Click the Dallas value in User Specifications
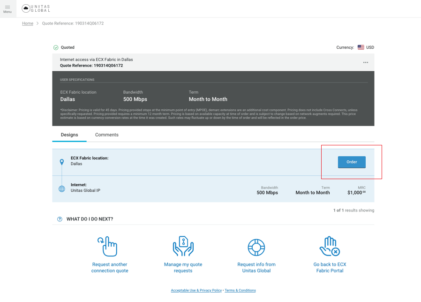 (68, 99)
